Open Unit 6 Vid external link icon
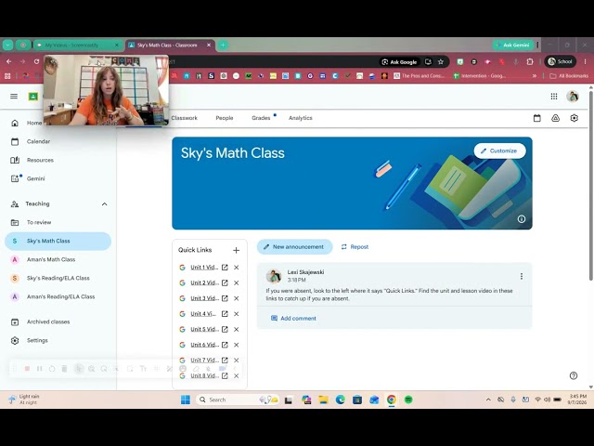 pos(225,345)
